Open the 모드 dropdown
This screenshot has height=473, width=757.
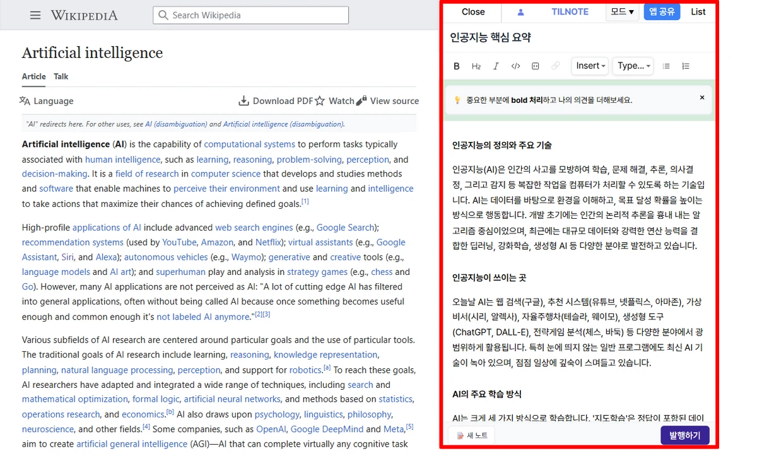(623, 12)
